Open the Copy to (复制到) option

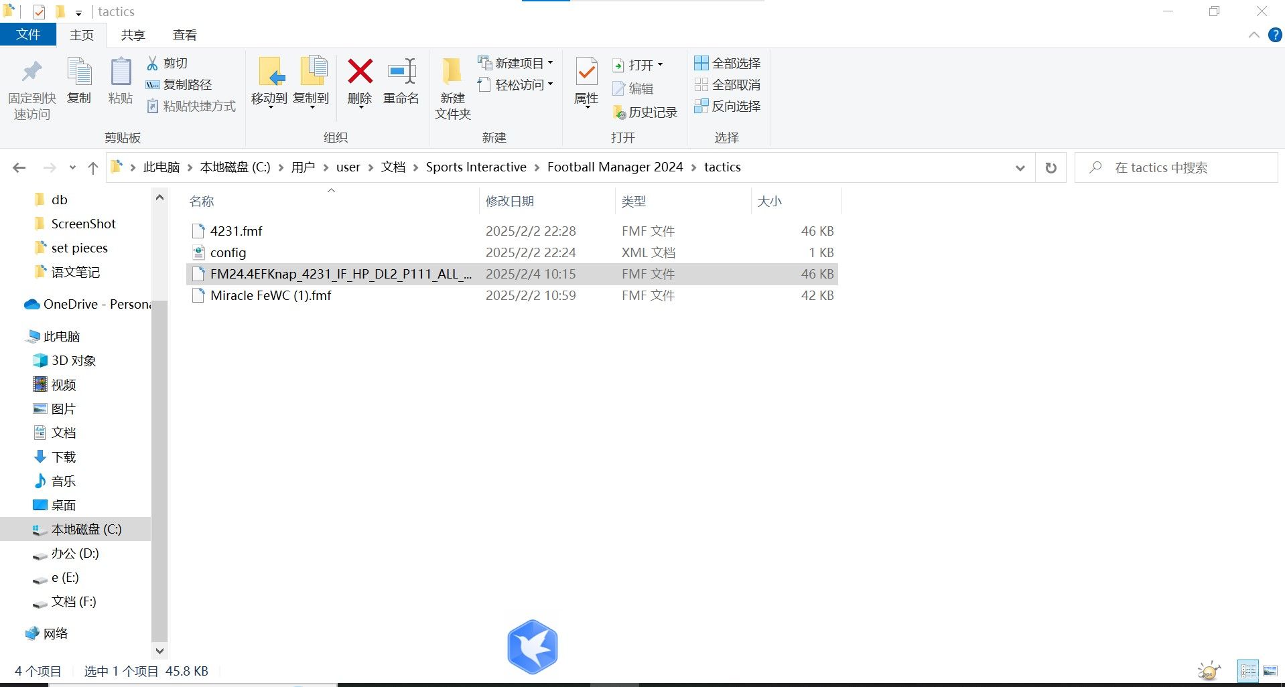coord(311,82)
